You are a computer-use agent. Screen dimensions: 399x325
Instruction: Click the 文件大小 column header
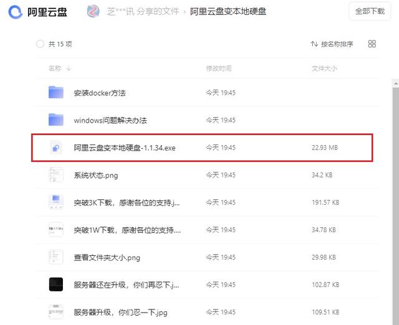coord(324,68)
